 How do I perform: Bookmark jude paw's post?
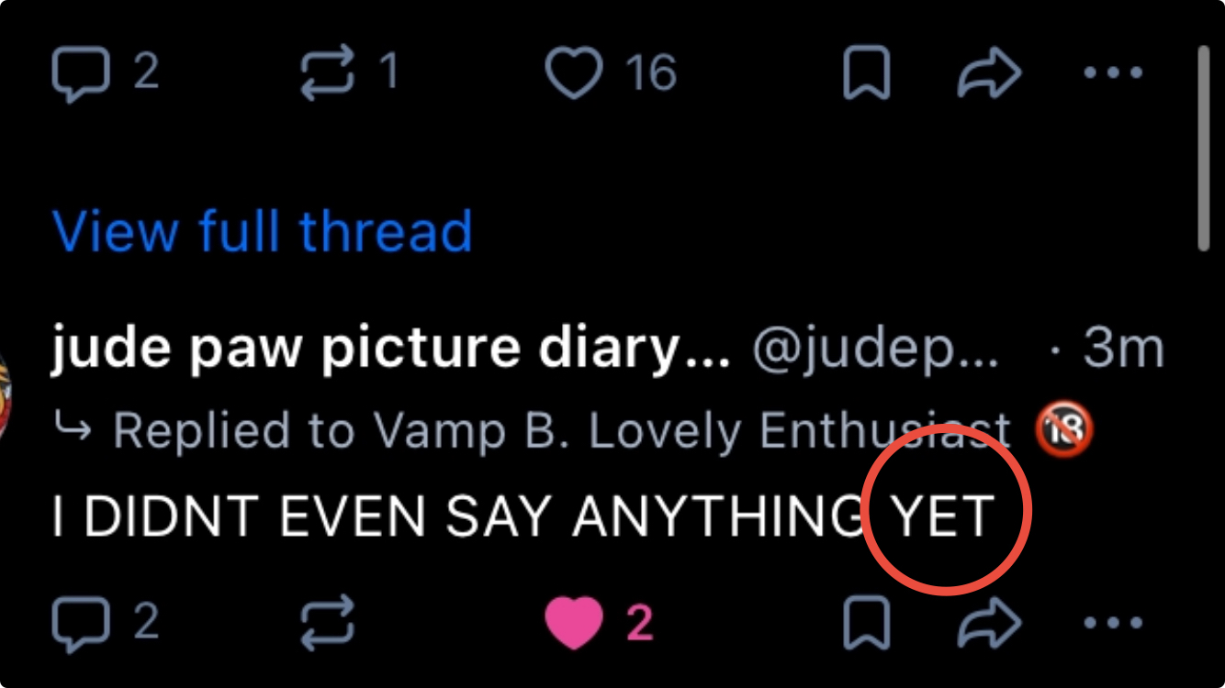pyautogui.click(x=866, y=624)
